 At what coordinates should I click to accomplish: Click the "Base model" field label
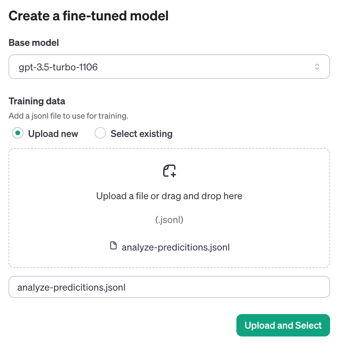click(34, 43)
